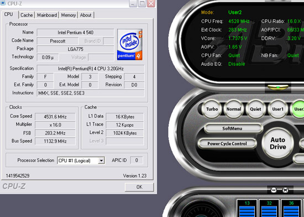The image size is (304, 217).
Task: Click the blue bar gauge showing 32
Action: click(x=269, y=208)
